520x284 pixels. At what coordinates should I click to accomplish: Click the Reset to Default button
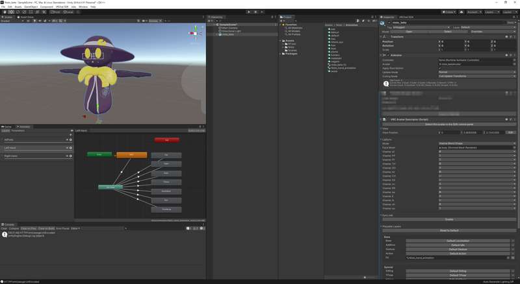449,230
